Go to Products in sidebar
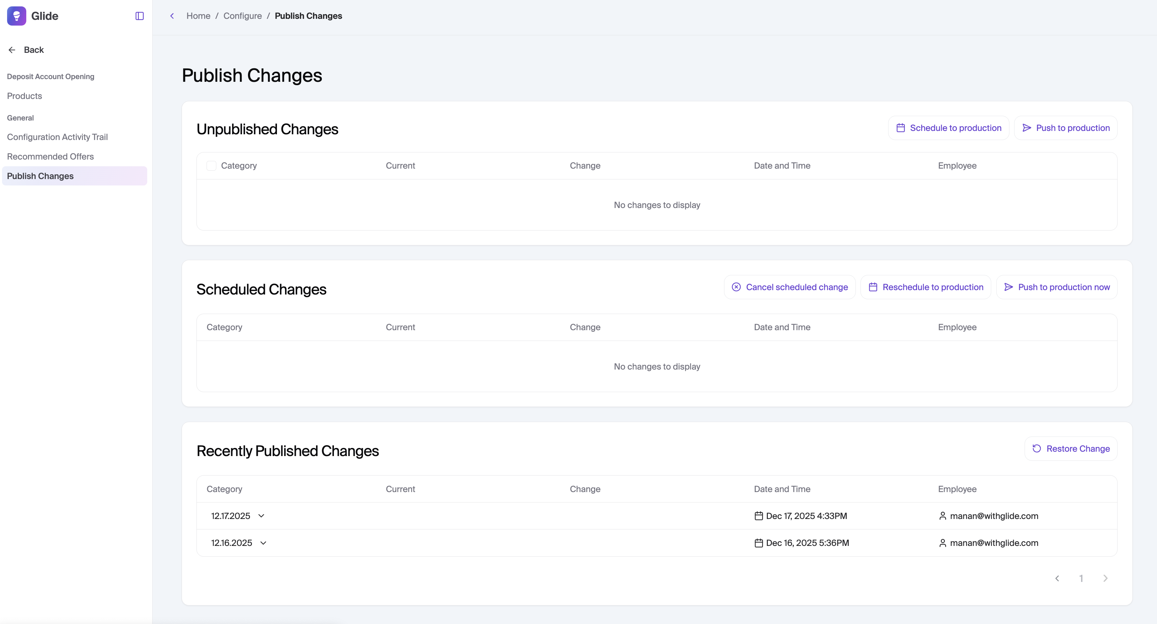1157x624 pixels. point(24,96)
